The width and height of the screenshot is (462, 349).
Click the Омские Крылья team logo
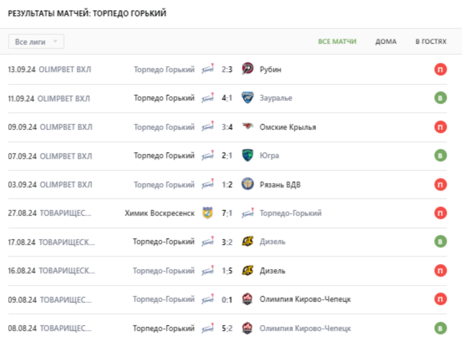pyautogui.click(x=248, y=127)
